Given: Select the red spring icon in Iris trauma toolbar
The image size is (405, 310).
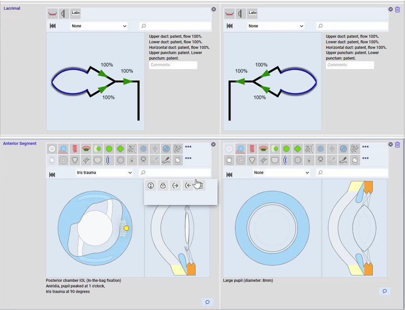Looking at the screenshot, I should tap(74, 148).
